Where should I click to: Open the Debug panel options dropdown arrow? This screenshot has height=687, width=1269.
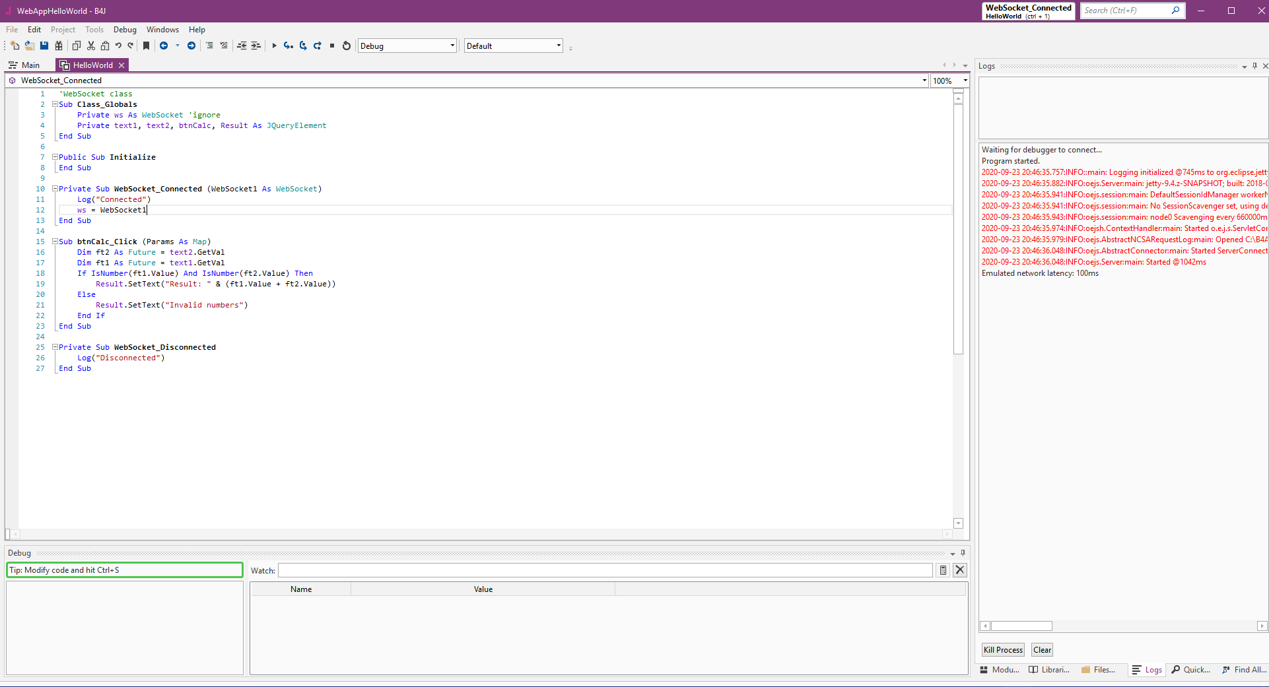tap(953, 554)
